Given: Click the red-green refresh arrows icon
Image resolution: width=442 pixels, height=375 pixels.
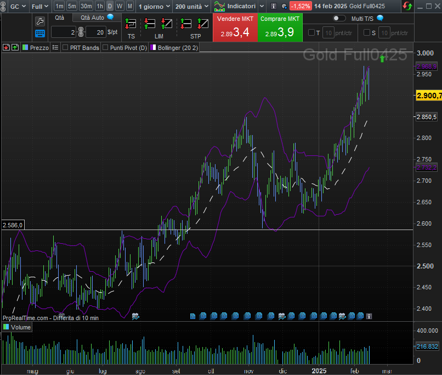Looking at the screenshot, I should point(407,6).
